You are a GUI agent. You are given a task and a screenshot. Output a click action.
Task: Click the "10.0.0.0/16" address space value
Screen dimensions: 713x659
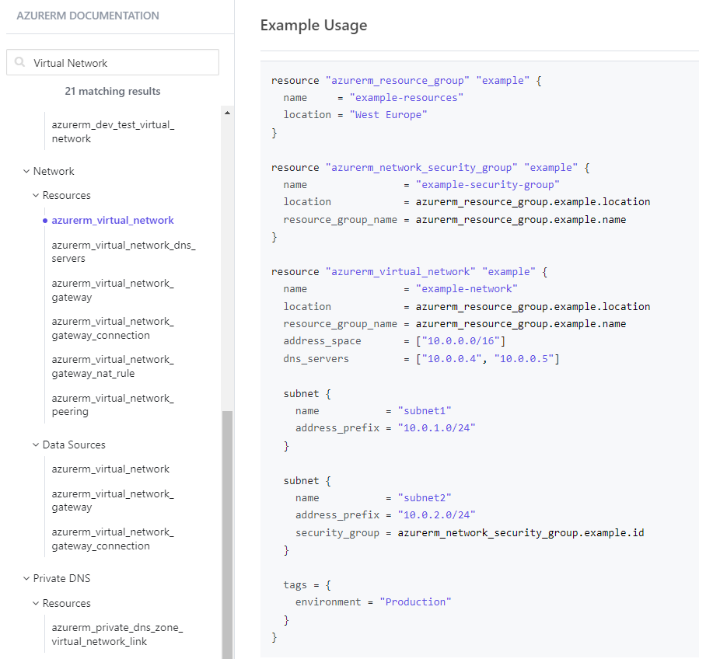(460, 341)
